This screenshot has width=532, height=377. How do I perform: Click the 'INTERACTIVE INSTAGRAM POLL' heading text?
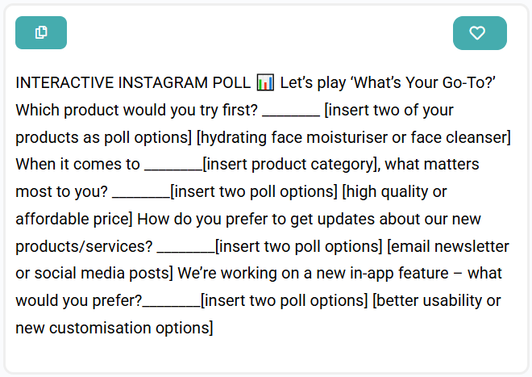point(133,82)
